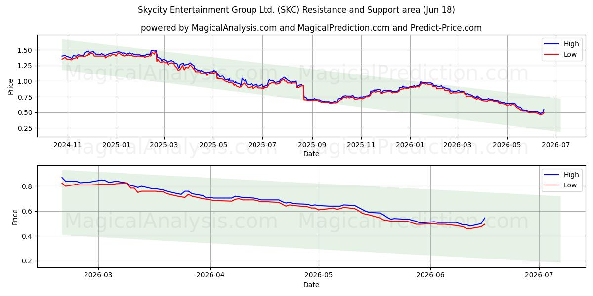The image size is (593, 296).
Task: Click the '1.25' price tick on top chart
Action: click(26, 66)
